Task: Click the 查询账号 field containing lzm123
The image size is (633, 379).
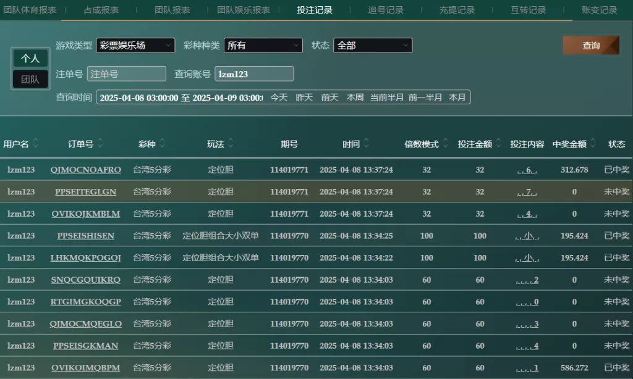Action: click(253, 74)
